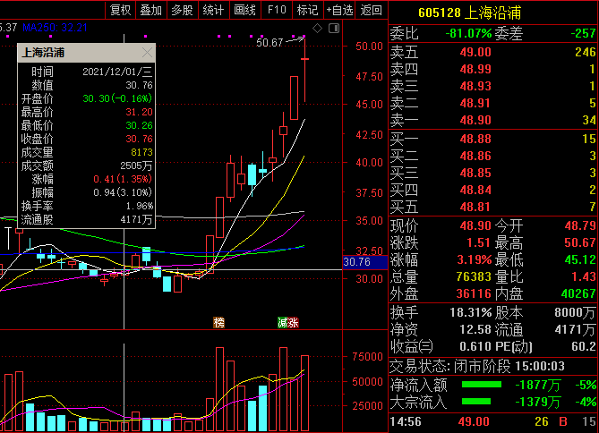
Task: Open the 统计 statistics menu
Action: coord(213,10)
